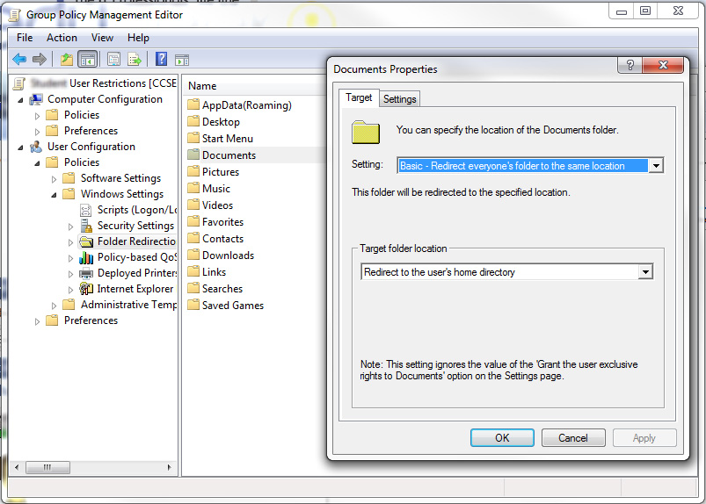Expand the Administrative Templates node
Image resolution: width=706 pixels, height=504 pixels.
pos(54,306)
